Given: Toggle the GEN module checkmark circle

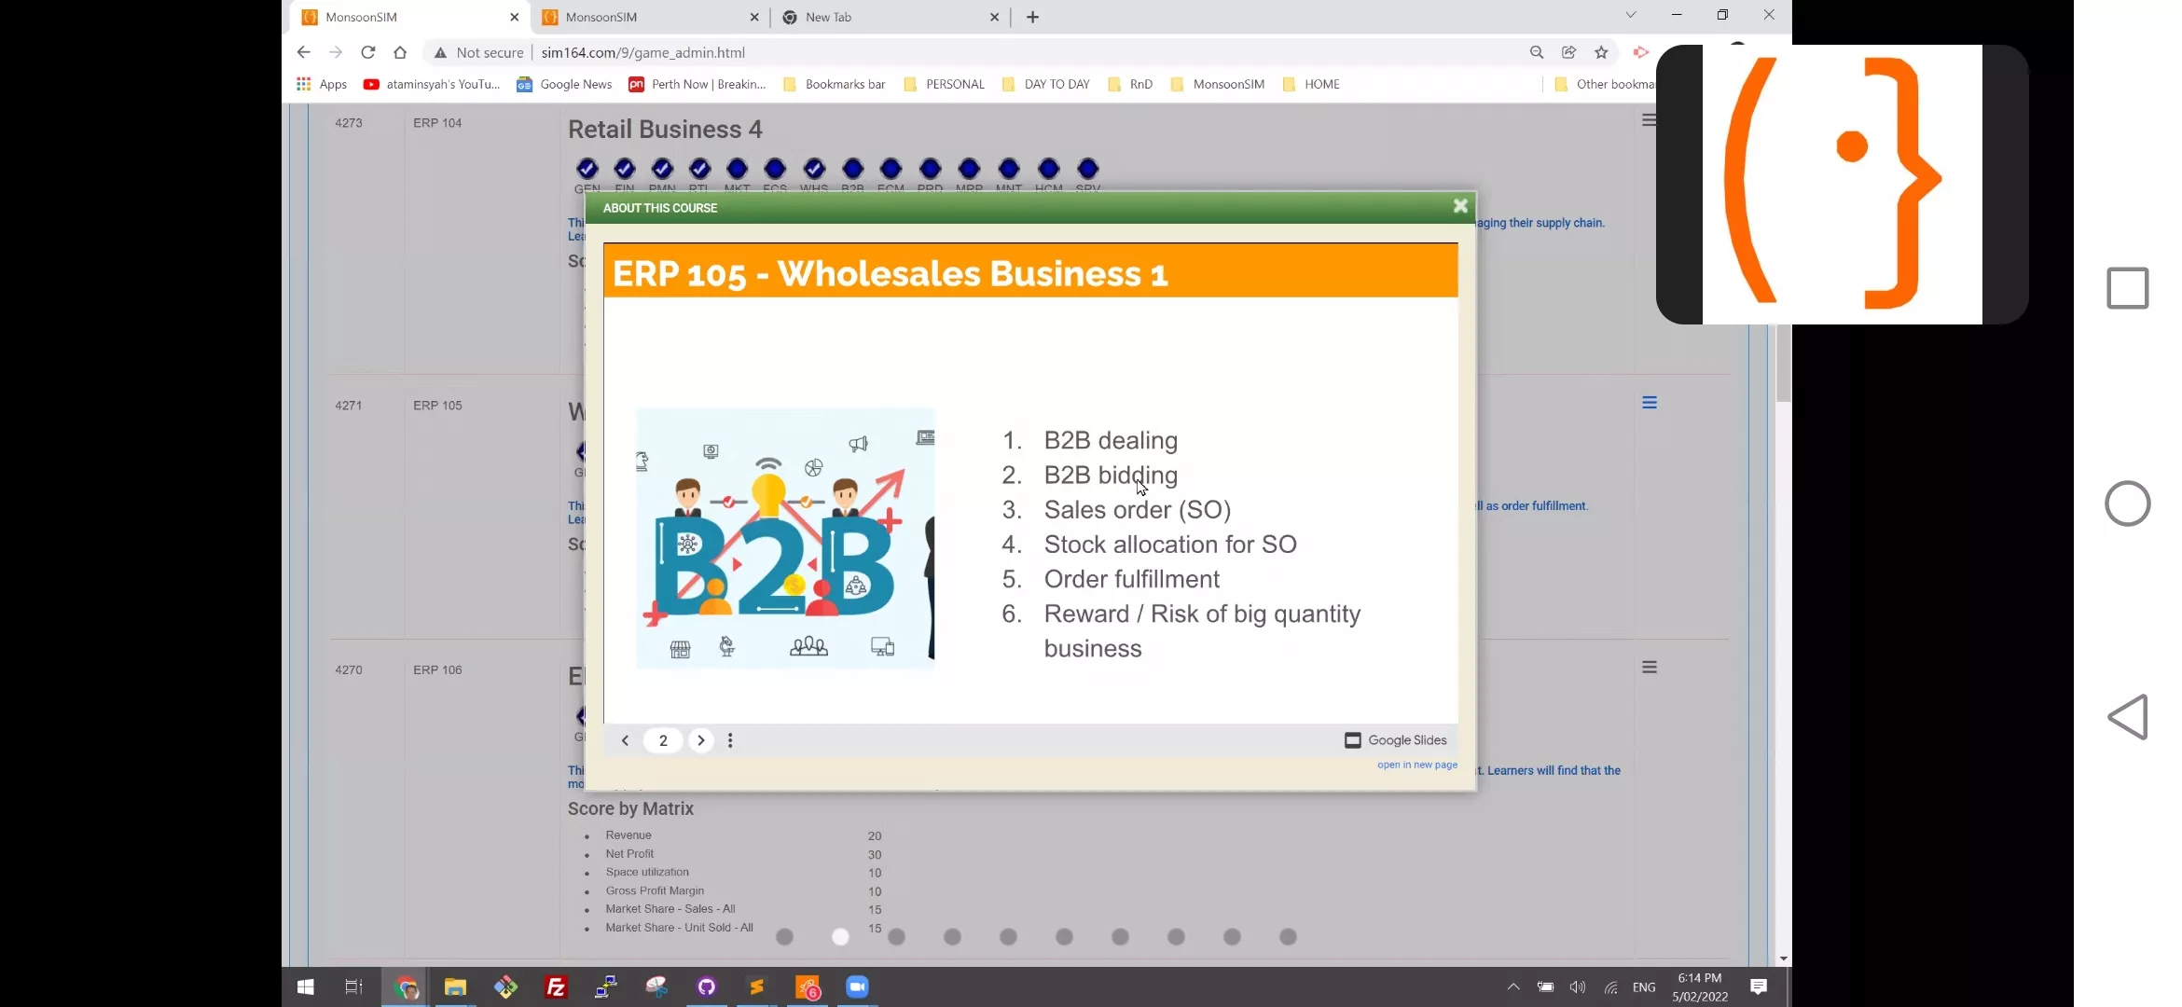Looking at the screenshot, I should pos(587,169).
